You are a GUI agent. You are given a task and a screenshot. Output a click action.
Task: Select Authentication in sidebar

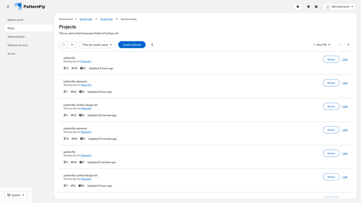click(x=28, y=37)
